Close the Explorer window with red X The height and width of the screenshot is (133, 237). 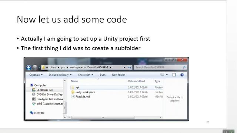pos(182,59)
